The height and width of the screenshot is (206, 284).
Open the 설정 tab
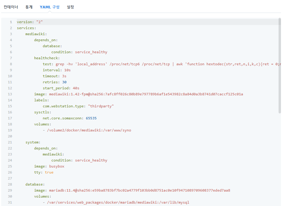tap(70, 7)
